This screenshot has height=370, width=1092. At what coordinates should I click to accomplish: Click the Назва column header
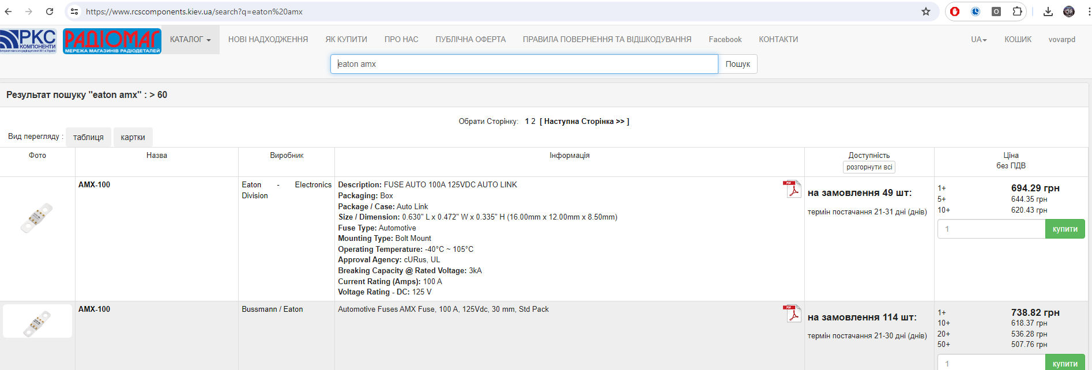157,156
